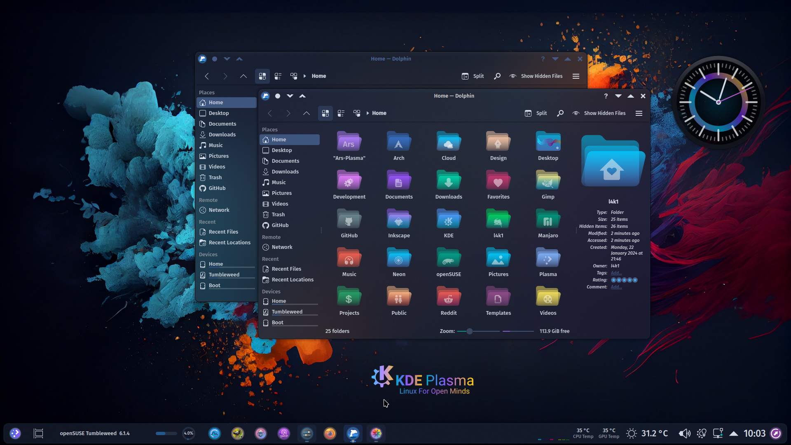The image size is (791, 445).
Task: Select Tumbleweed device in front Dolphin sidebar
Action: pos(289,312)
